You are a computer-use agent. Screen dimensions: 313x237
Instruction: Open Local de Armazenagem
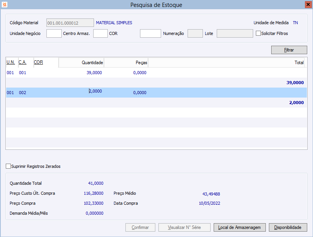point(240,227)
